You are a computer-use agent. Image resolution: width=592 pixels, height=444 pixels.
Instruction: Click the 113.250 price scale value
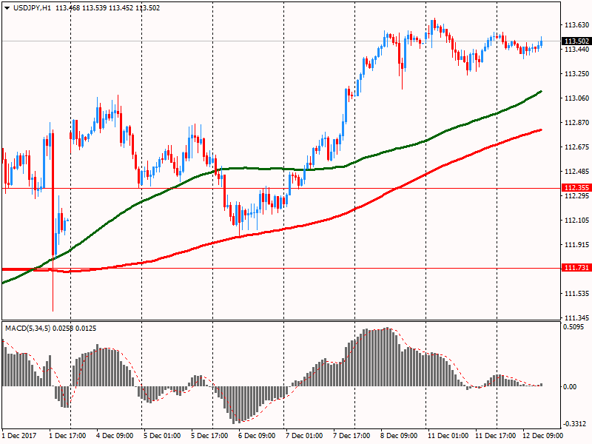click(x=576, y=73)
